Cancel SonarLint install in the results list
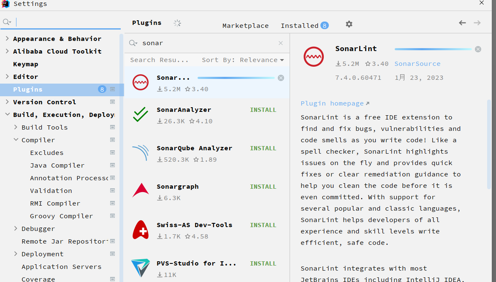Image resolution: width=496 pixels, height=282 pixels. (x=281, y=78)
